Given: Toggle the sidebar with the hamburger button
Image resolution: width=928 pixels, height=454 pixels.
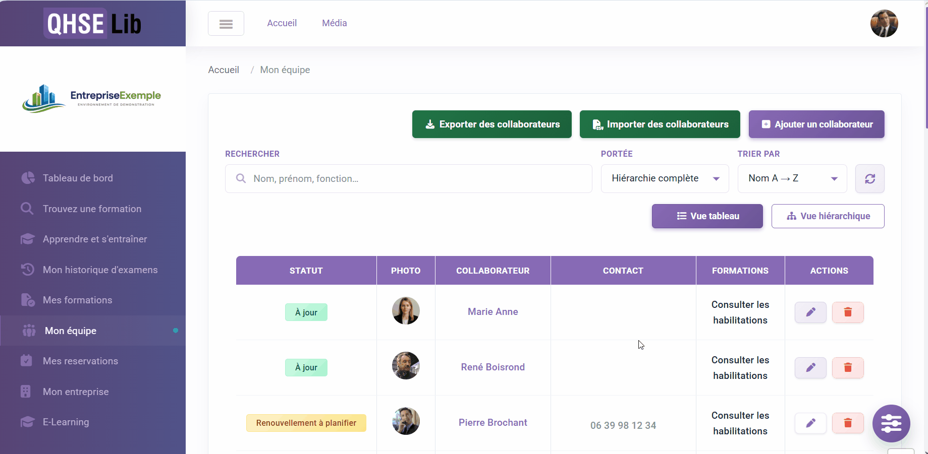Looking at the screenshot, I should [226, 23].
